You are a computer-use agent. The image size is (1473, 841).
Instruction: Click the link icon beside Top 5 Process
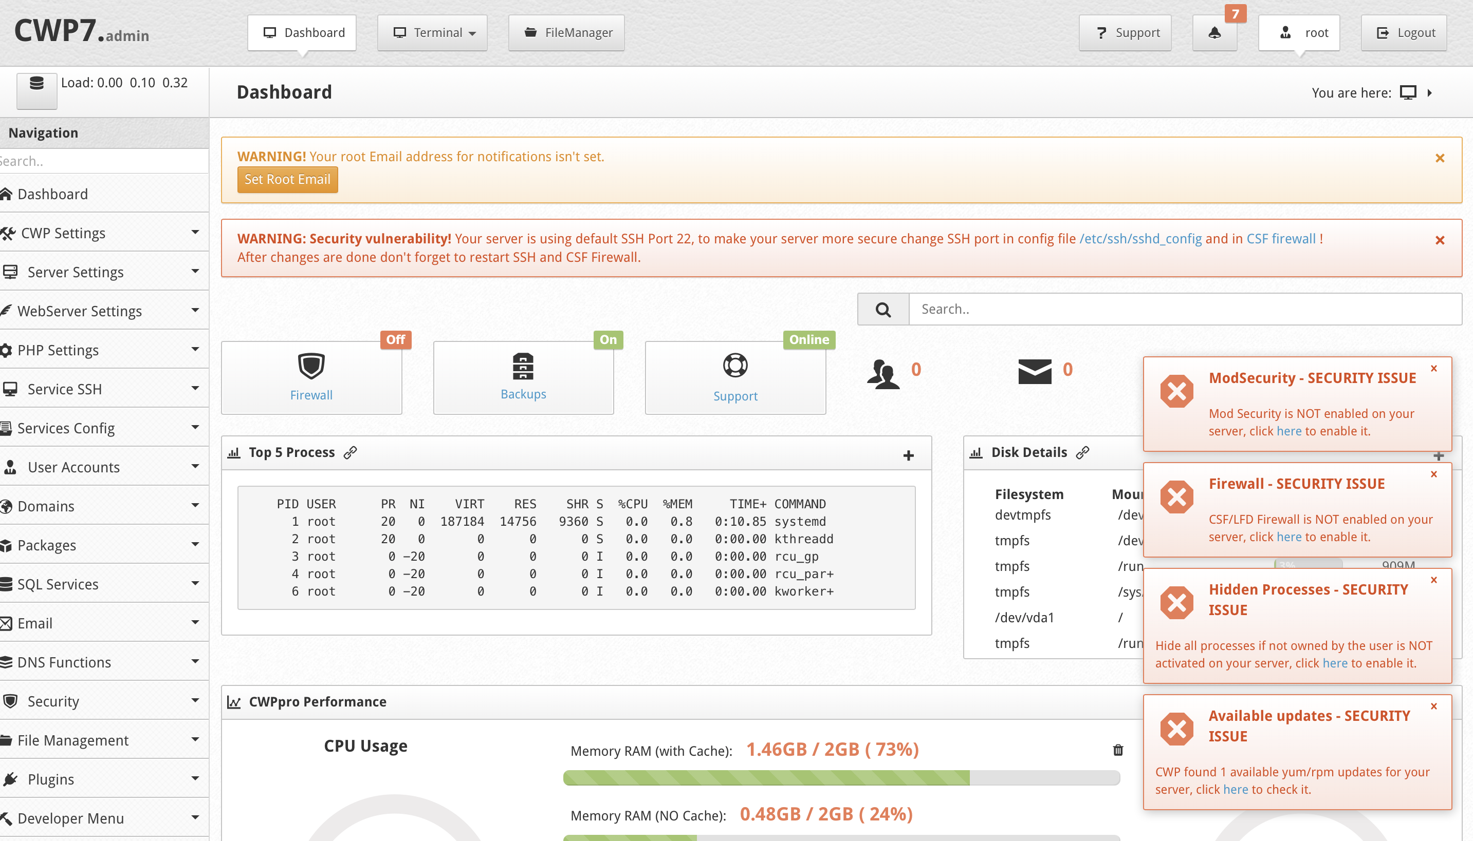point(351,452)
